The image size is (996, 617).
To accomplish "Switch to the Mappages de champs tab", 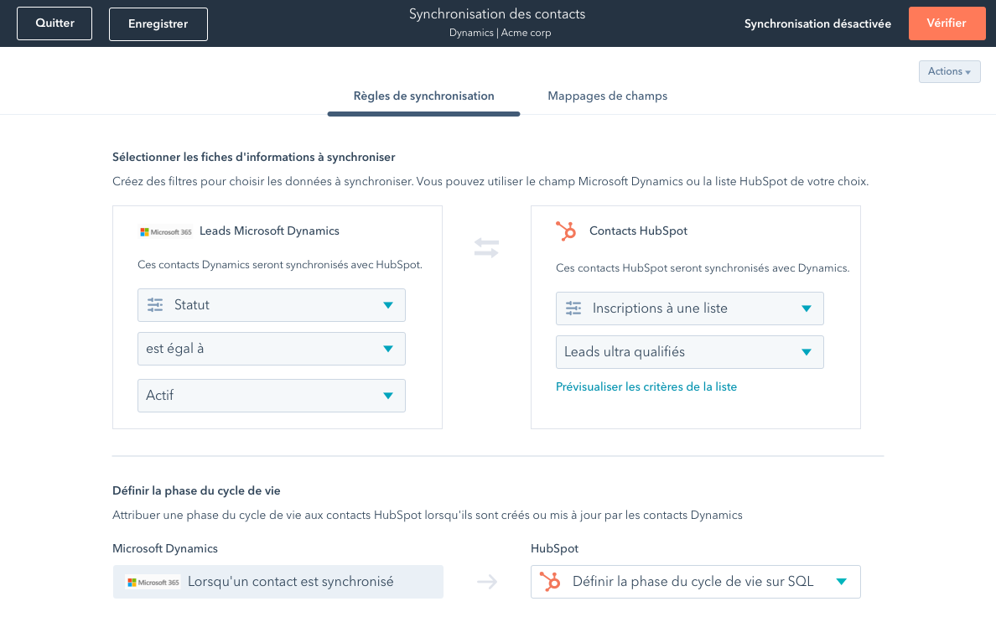I will (x=607, y=96).
